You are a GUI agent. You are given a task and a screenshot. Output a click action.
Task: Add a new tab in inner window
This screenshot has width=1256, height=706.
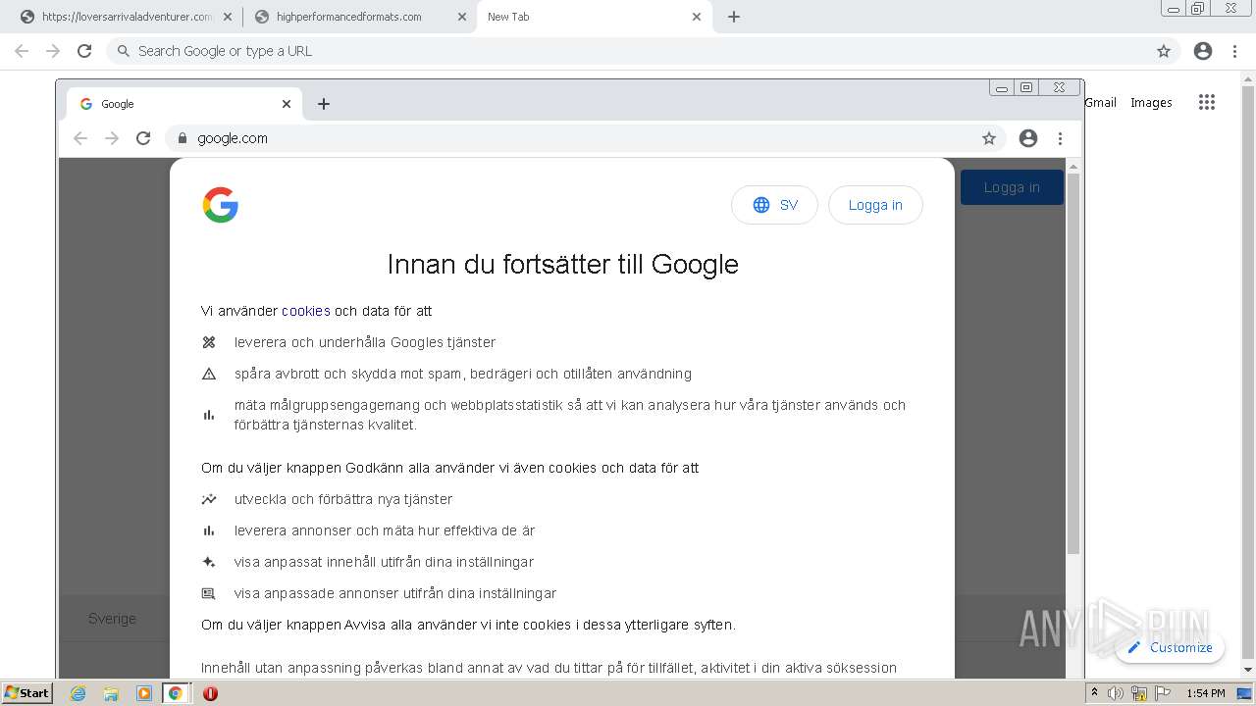pos(324,104)
